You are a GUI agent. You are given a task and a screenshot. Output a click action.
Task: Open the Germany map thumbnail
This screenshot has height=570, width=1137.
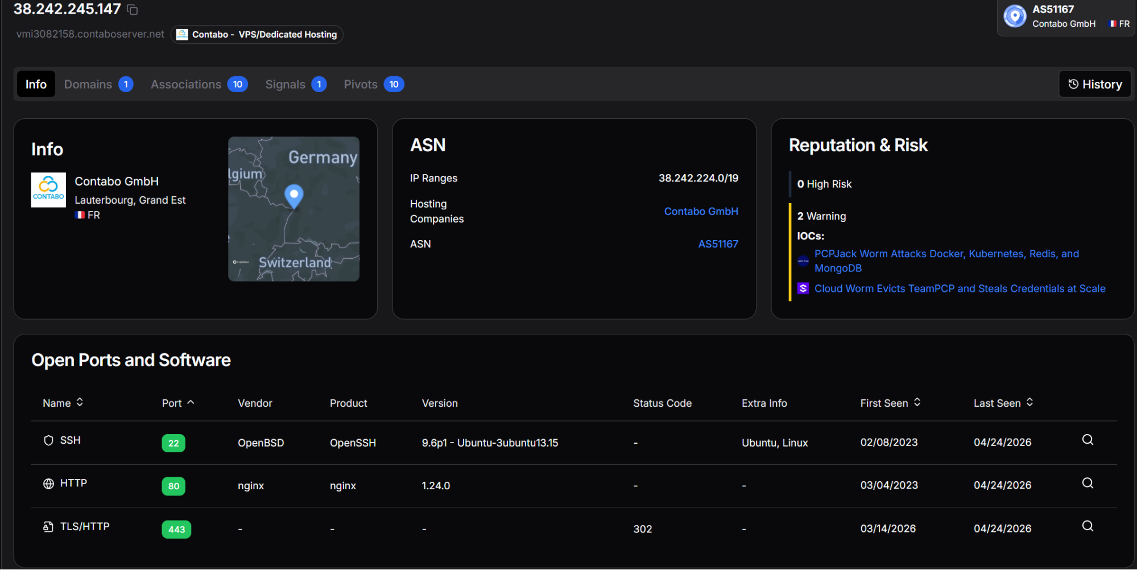(293, 209)
